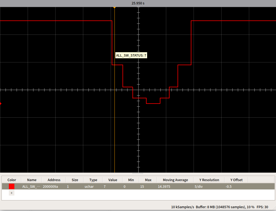This screenshot has height=211, width=276.
Task: Click the orange cursor marker atop the plot
Action: click(x=114, y=8)
